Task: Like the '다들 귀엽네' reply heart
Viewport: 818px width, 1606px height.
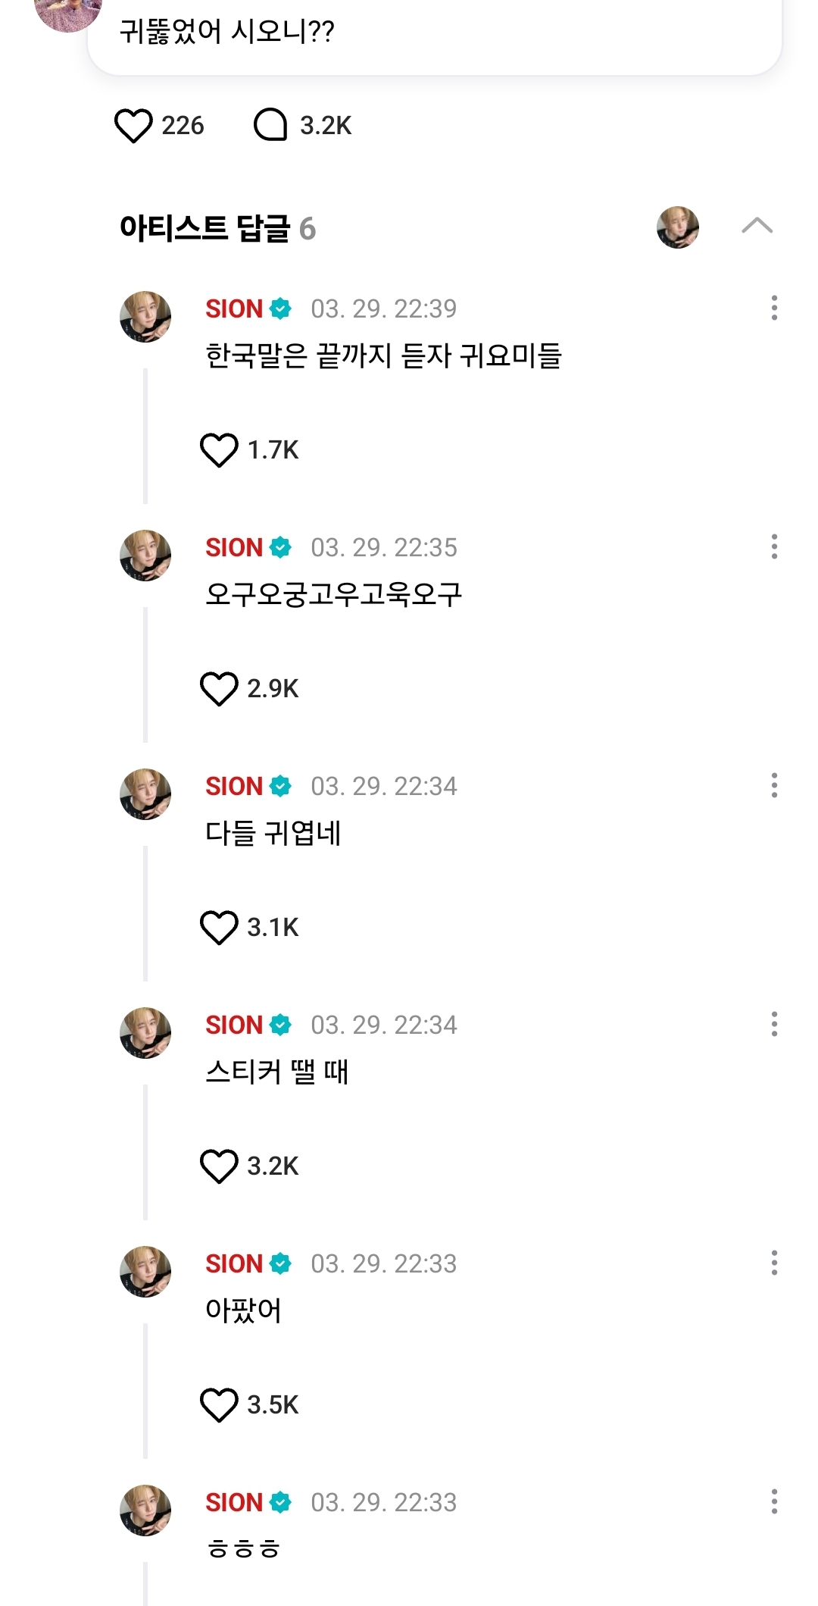Action: (x=219, y=928)
